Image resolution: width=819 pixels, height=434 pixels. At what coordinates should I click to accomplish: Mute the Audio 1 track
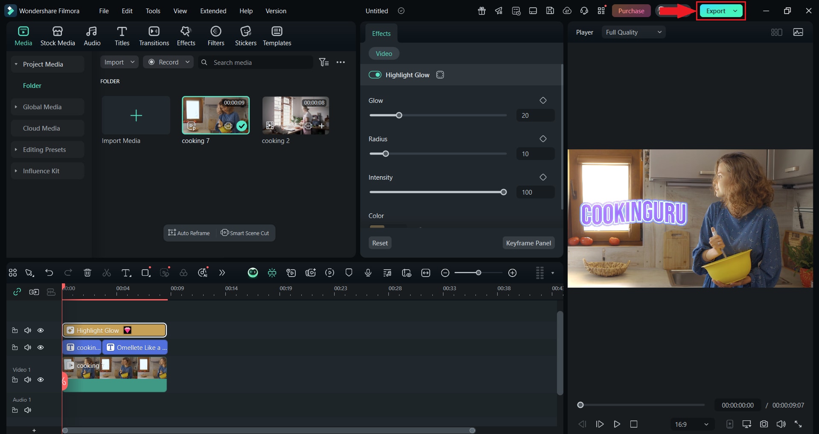pos(27,410)
